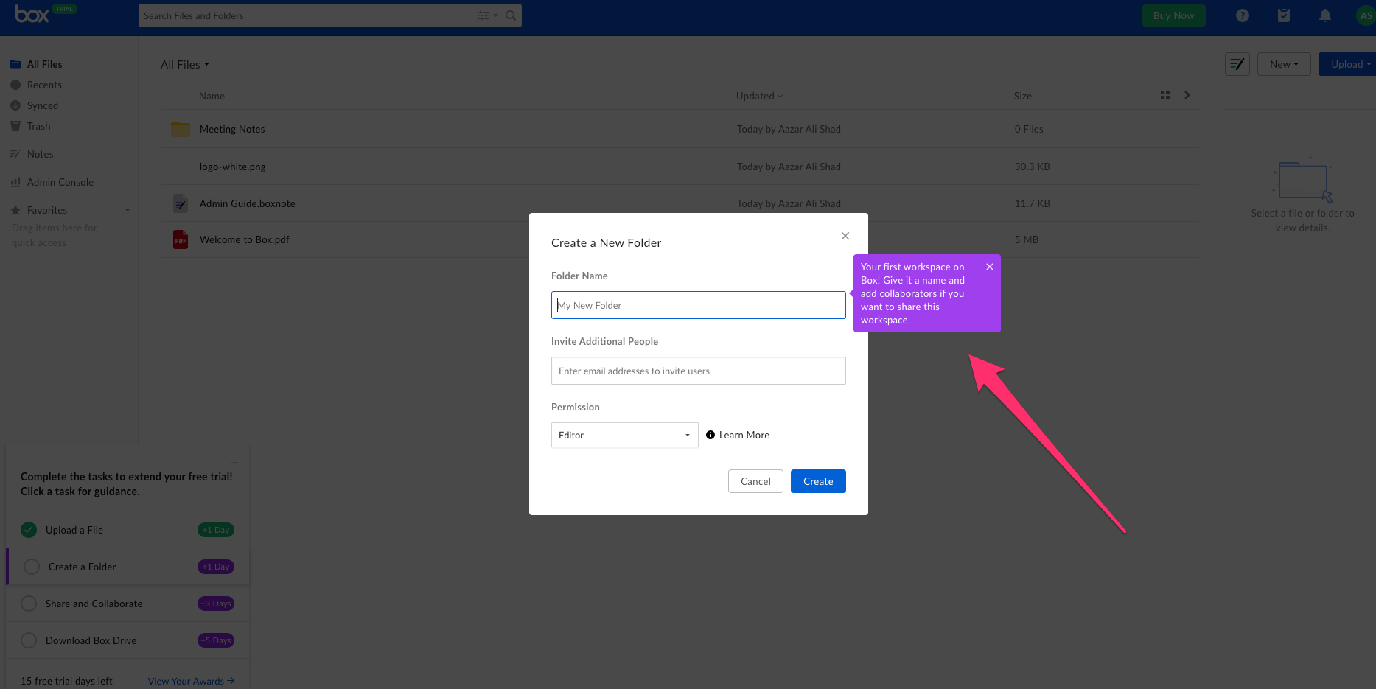
Task: Open the Editor permission dropdown
Action: pyautogui.click(x=624, y=435)
